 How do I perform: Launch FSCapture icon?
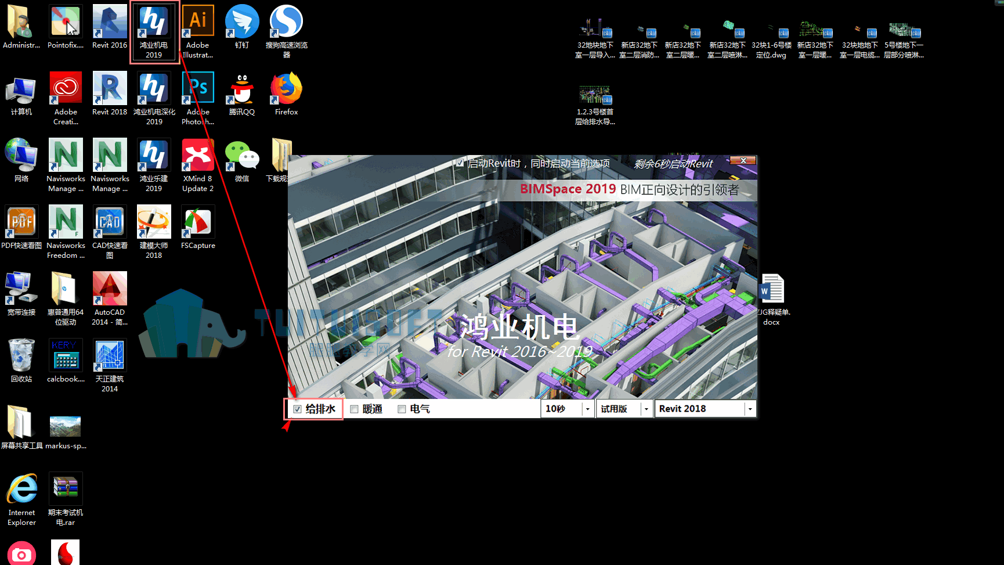(198, 227)
